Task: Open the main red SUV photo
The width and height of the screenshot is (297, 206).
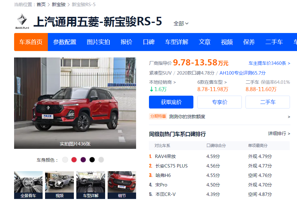Action: 75,103
